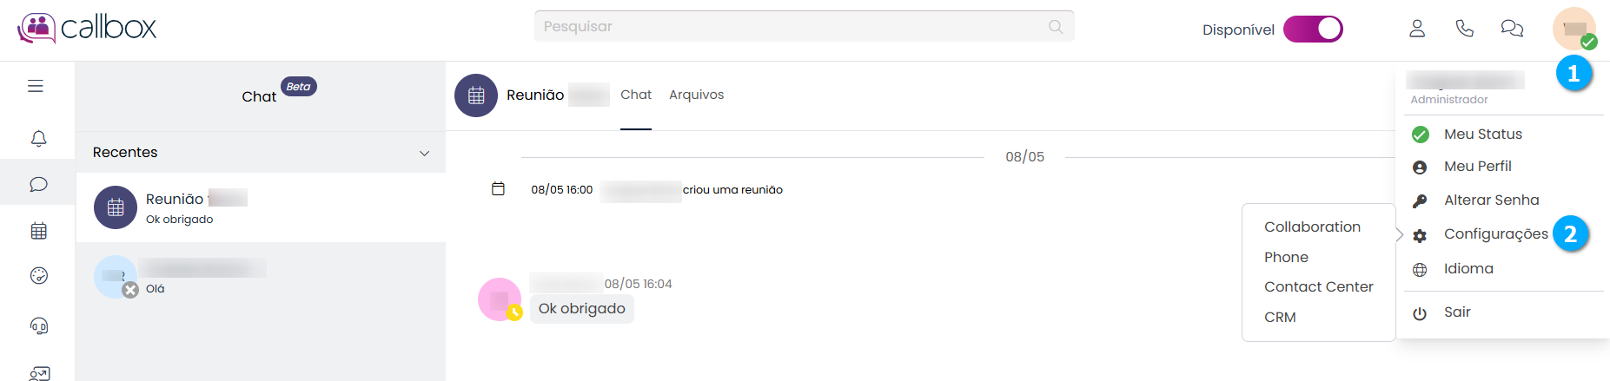
Task: Open the calendar icon in sidebar
Action: (x=38, y=231)
